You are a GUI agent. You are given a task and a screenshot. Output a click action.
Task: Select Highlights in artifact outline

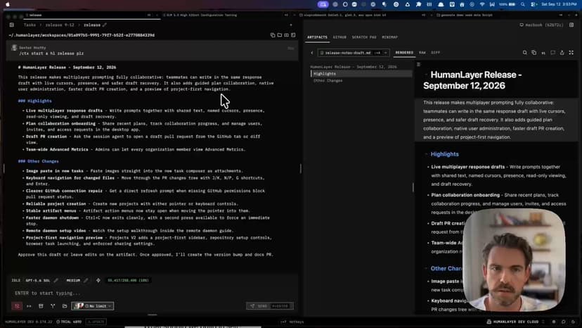[361, 74]
